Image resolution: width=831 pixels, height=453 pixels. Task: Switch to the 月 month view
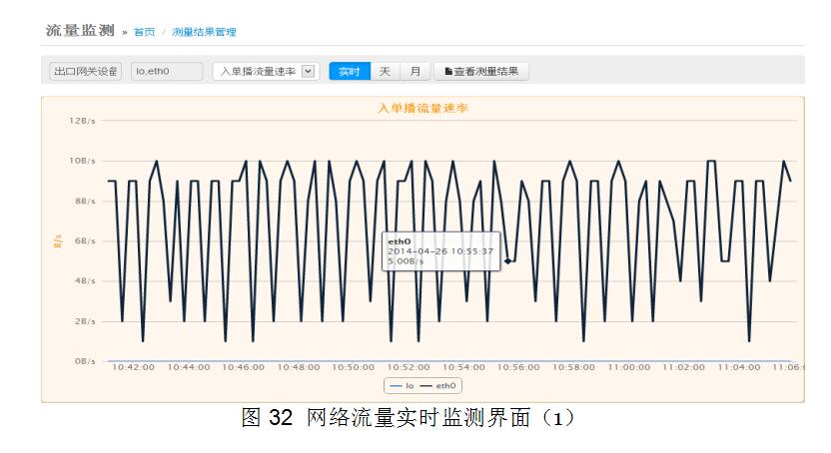coord(413,72)
